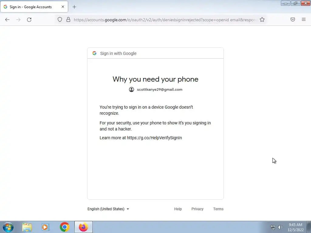Open tracking protection shield info

coord(60,19)
